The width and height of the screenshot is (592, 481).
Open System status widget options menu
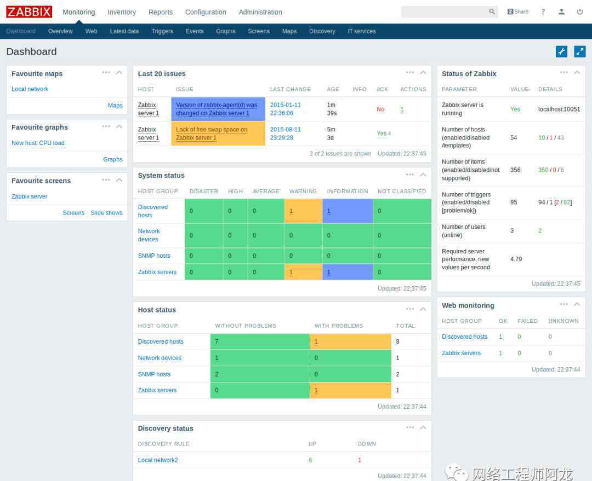pos(410,175)
